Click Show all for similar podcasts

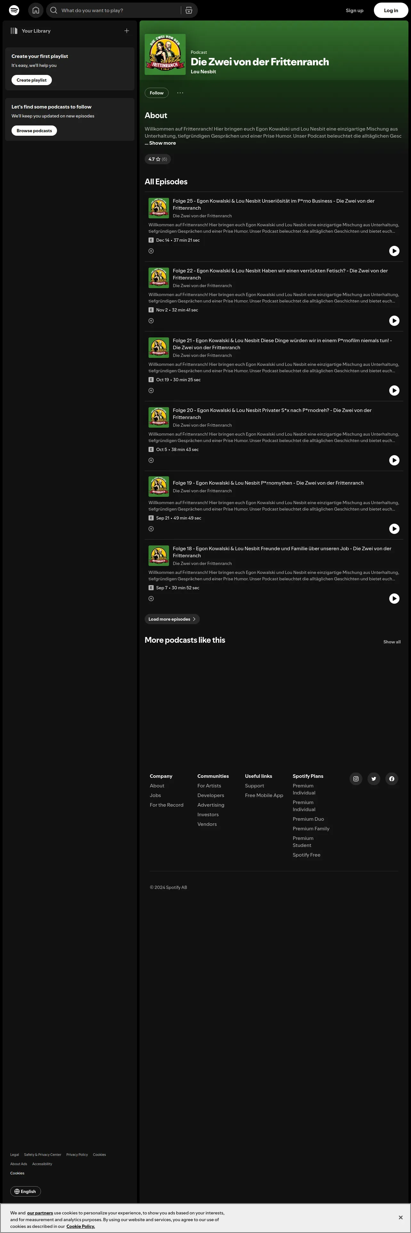point(392,642)
